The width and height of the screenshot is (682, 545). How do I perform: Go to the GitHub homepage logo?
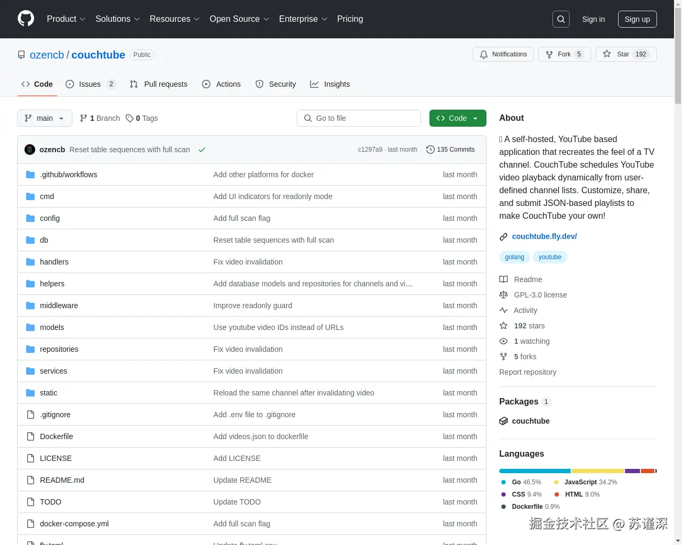tap(26, 19)
